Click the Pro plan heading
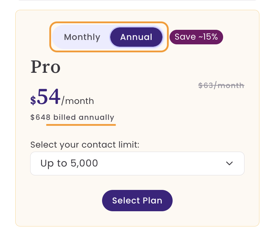 [x=45, y=67]
